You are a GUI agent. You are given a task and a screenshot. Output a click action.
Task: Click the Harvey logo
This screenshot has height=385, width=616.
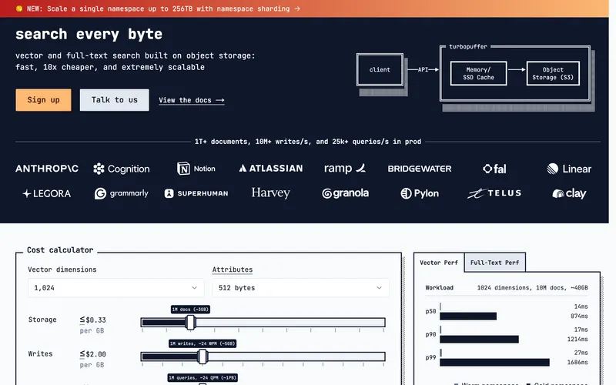271,193
